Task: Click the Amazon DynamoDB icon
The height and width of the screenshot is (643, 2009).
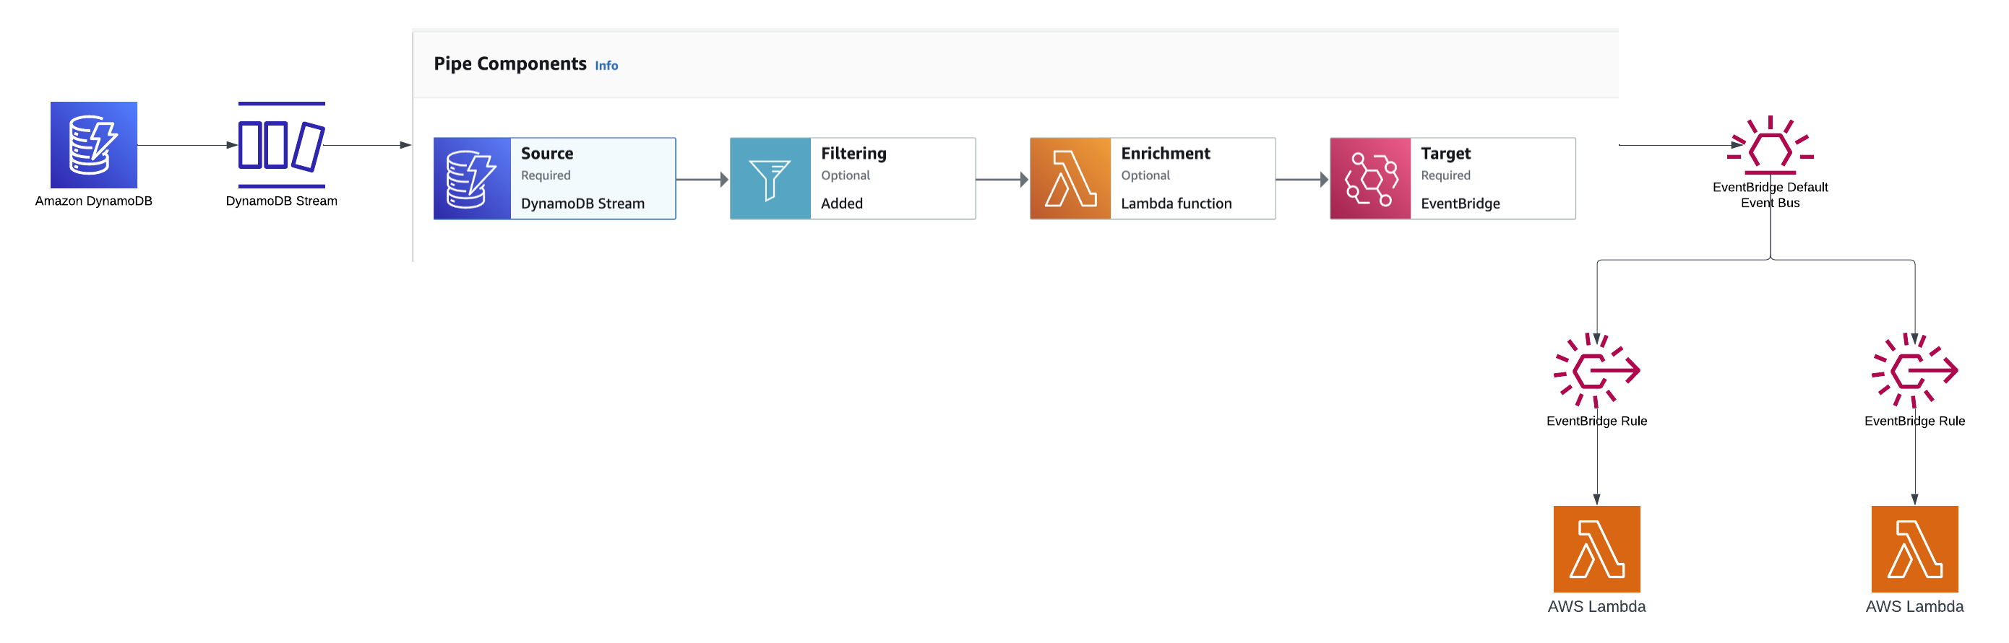Action: click(94, 145)
